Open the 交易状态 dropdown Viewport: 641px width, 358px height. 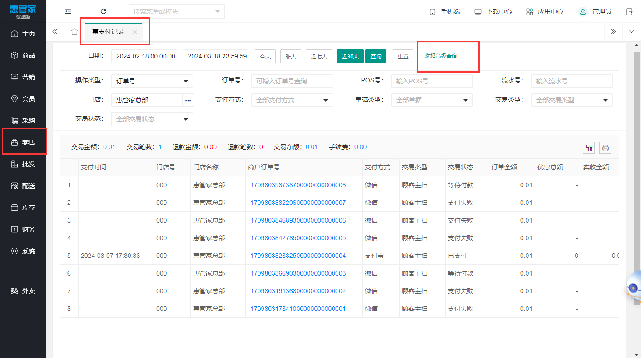[x=152, y=119]
